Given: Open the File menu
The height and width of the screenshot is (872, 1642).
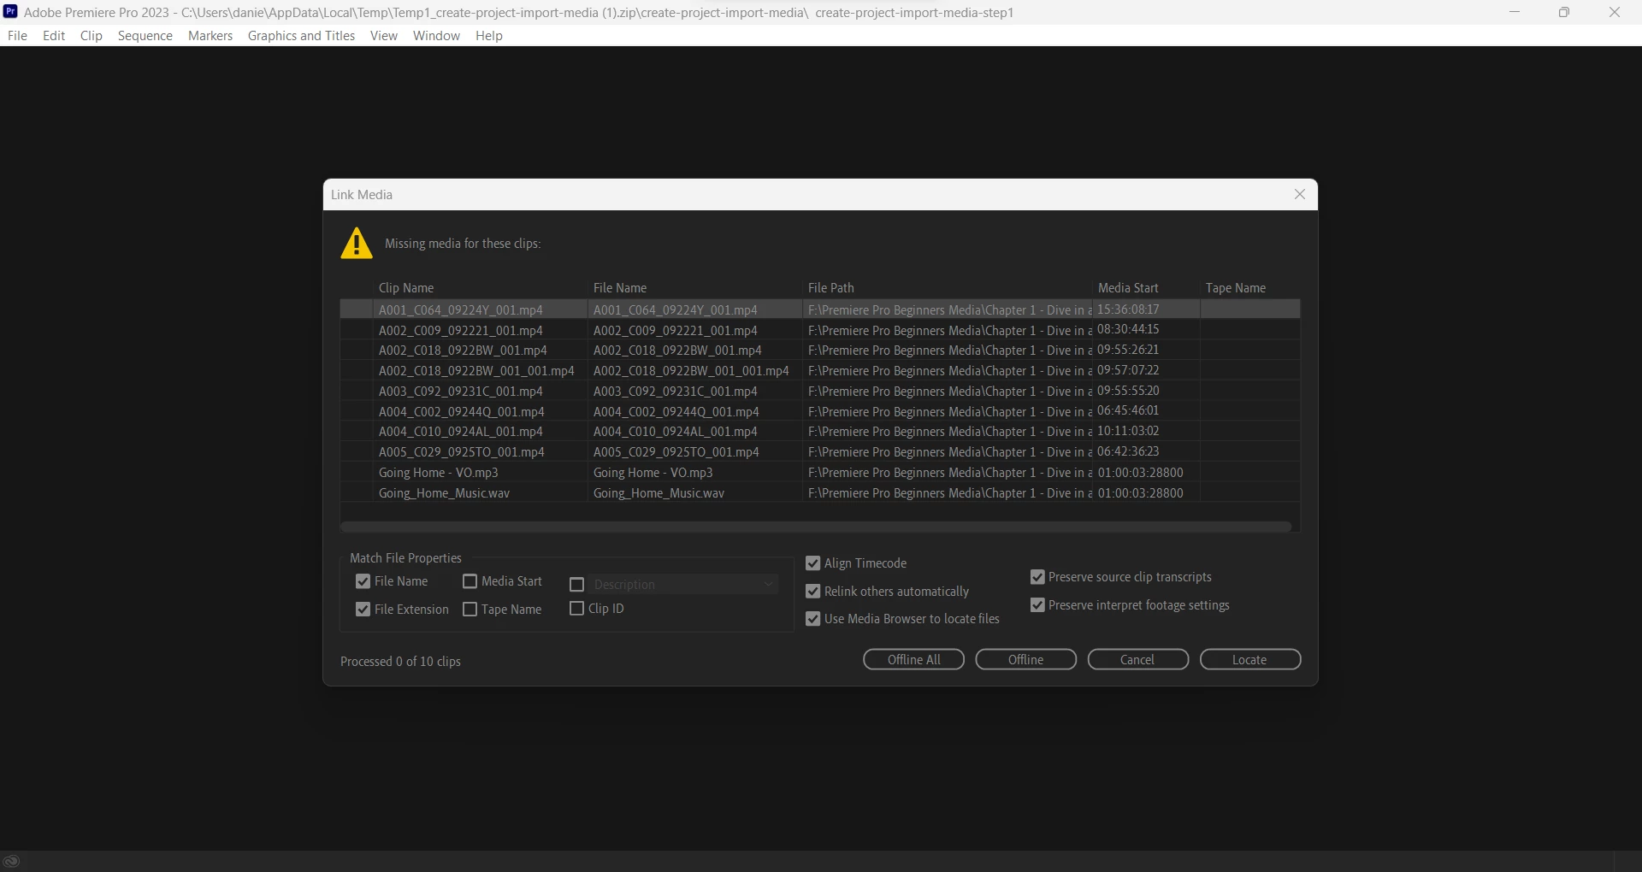Looking at the screenshot, I should (17, 35).
